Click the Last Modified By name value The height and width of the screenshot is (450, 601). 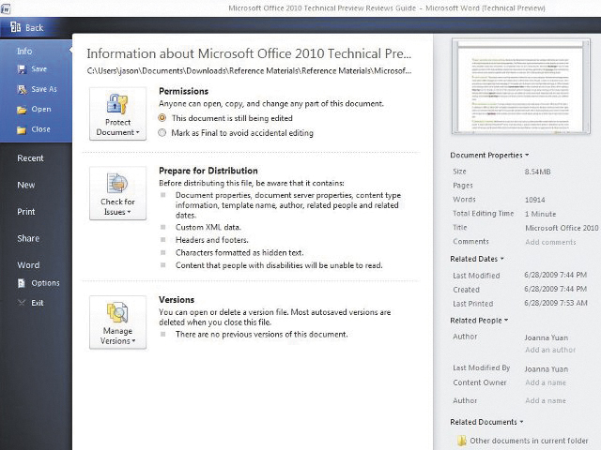click(x=547, y=369)
